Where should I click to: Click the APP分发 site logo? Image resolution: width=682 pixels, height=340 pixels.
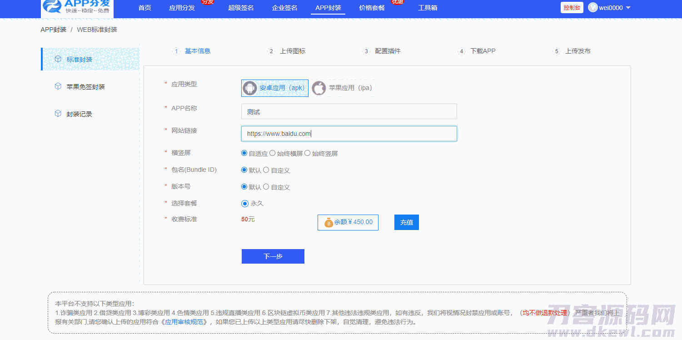tap(77, 8)
